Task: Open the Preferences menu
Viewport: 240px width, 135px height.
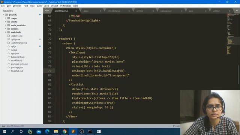Action: point(66,6)
